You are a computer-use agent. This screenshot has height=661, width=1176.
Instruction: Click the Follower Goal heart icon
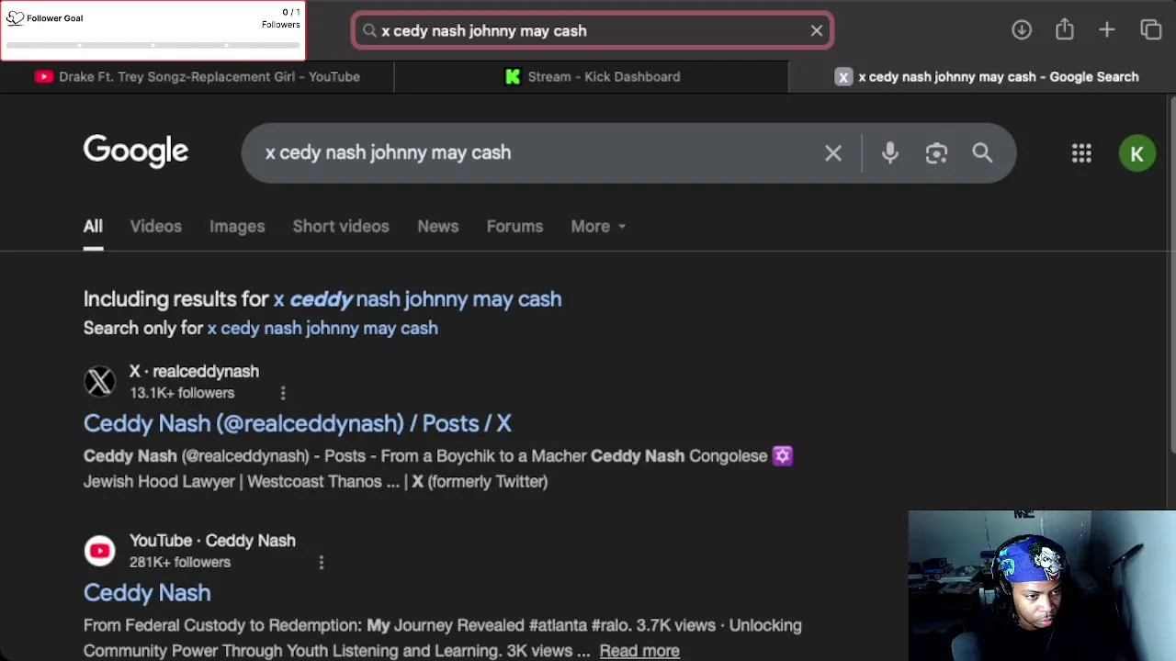[15, 17]
